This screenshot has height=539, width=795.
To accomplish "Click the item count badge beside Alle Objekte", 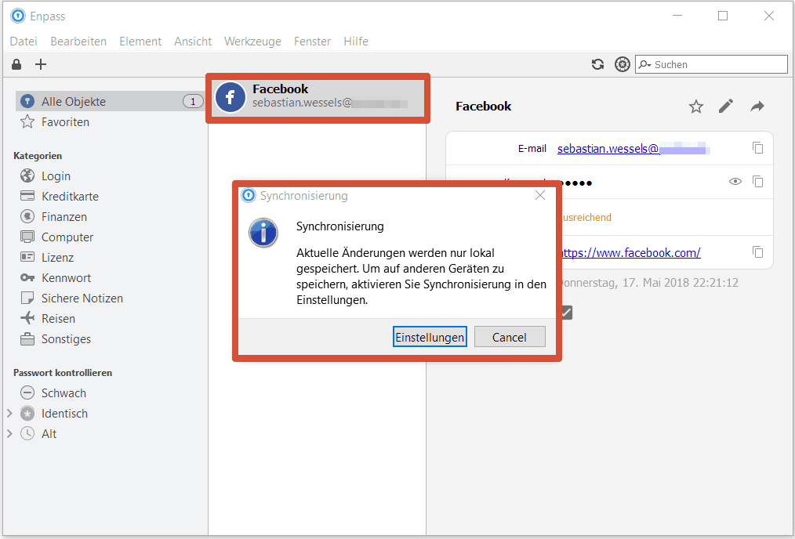I will click(x=193, y=101).
